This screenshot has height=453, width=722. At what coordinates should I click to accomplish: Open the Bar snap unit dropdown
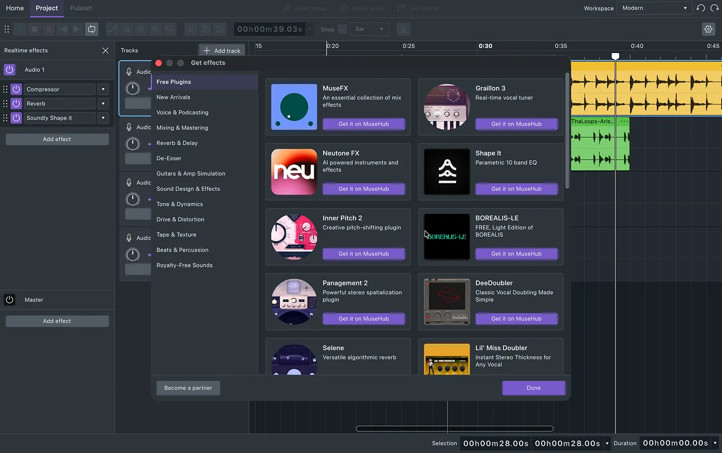point(370,29)
